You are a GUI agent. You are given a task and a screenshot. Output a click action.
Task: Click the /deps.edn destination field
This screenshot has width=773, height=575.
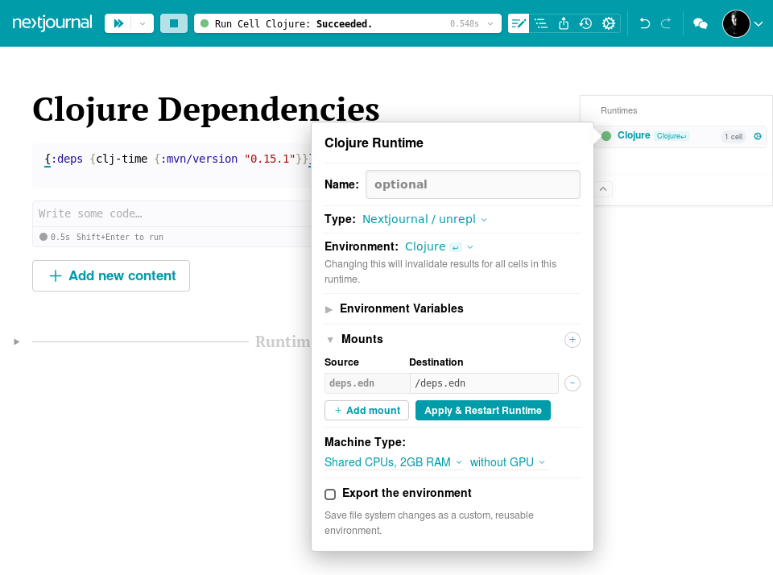484,383
